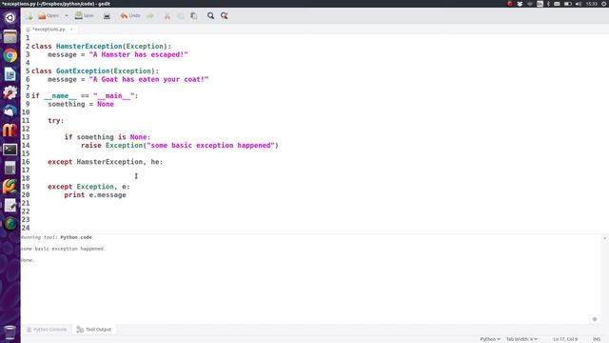Open the Bluetooth indicator menu
Image resolution: width=609 pixels, height=343 pixels.
[548, 4]
